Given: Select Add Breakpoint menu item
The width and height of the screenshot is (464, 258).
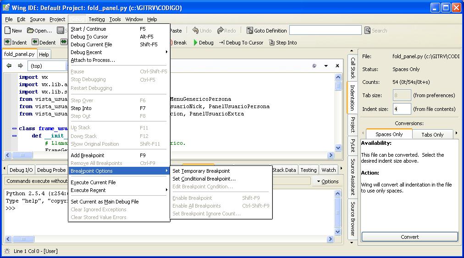Looking at the screenshot, I should tap(119, 155).
